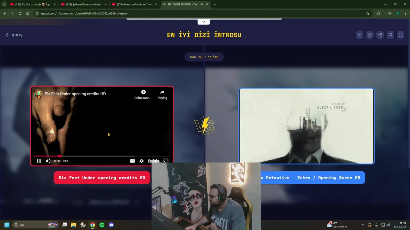Vote for True Detective Intro button
This screenshot has width=410, height=230.
pyautogui.click(x=313, y=178)
